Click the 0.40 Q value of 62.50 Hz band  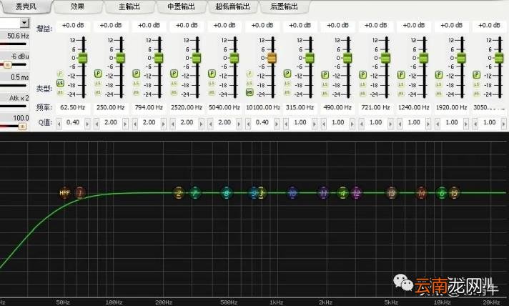click(x=73, y=123)
